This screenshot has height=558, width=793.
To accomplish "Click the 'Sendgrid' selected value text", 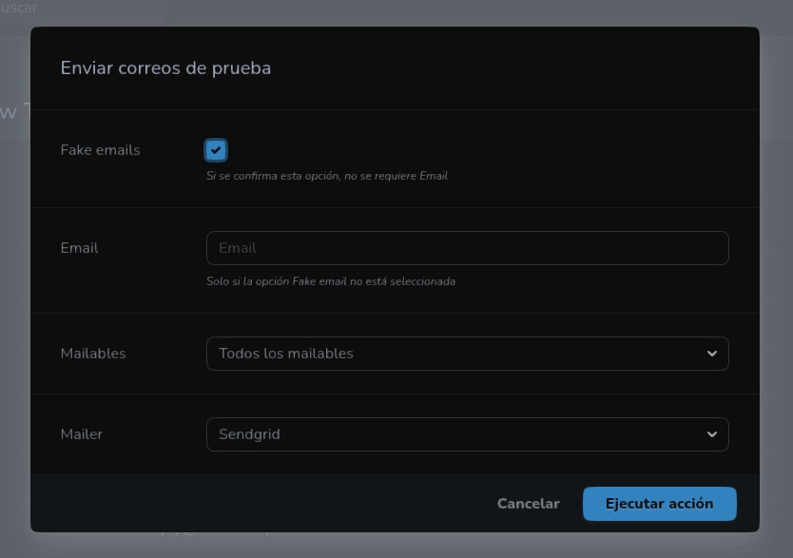I will (249, 434).
